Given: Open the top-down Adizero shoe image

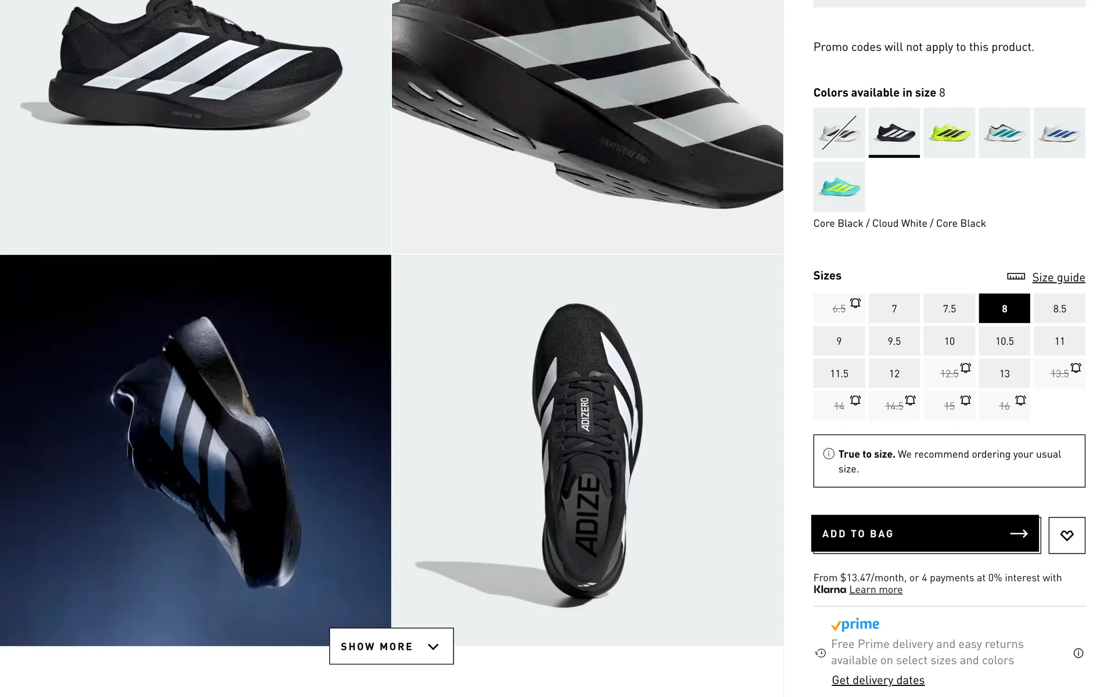Looking at the screenshot, I should [x=587, y=450].
